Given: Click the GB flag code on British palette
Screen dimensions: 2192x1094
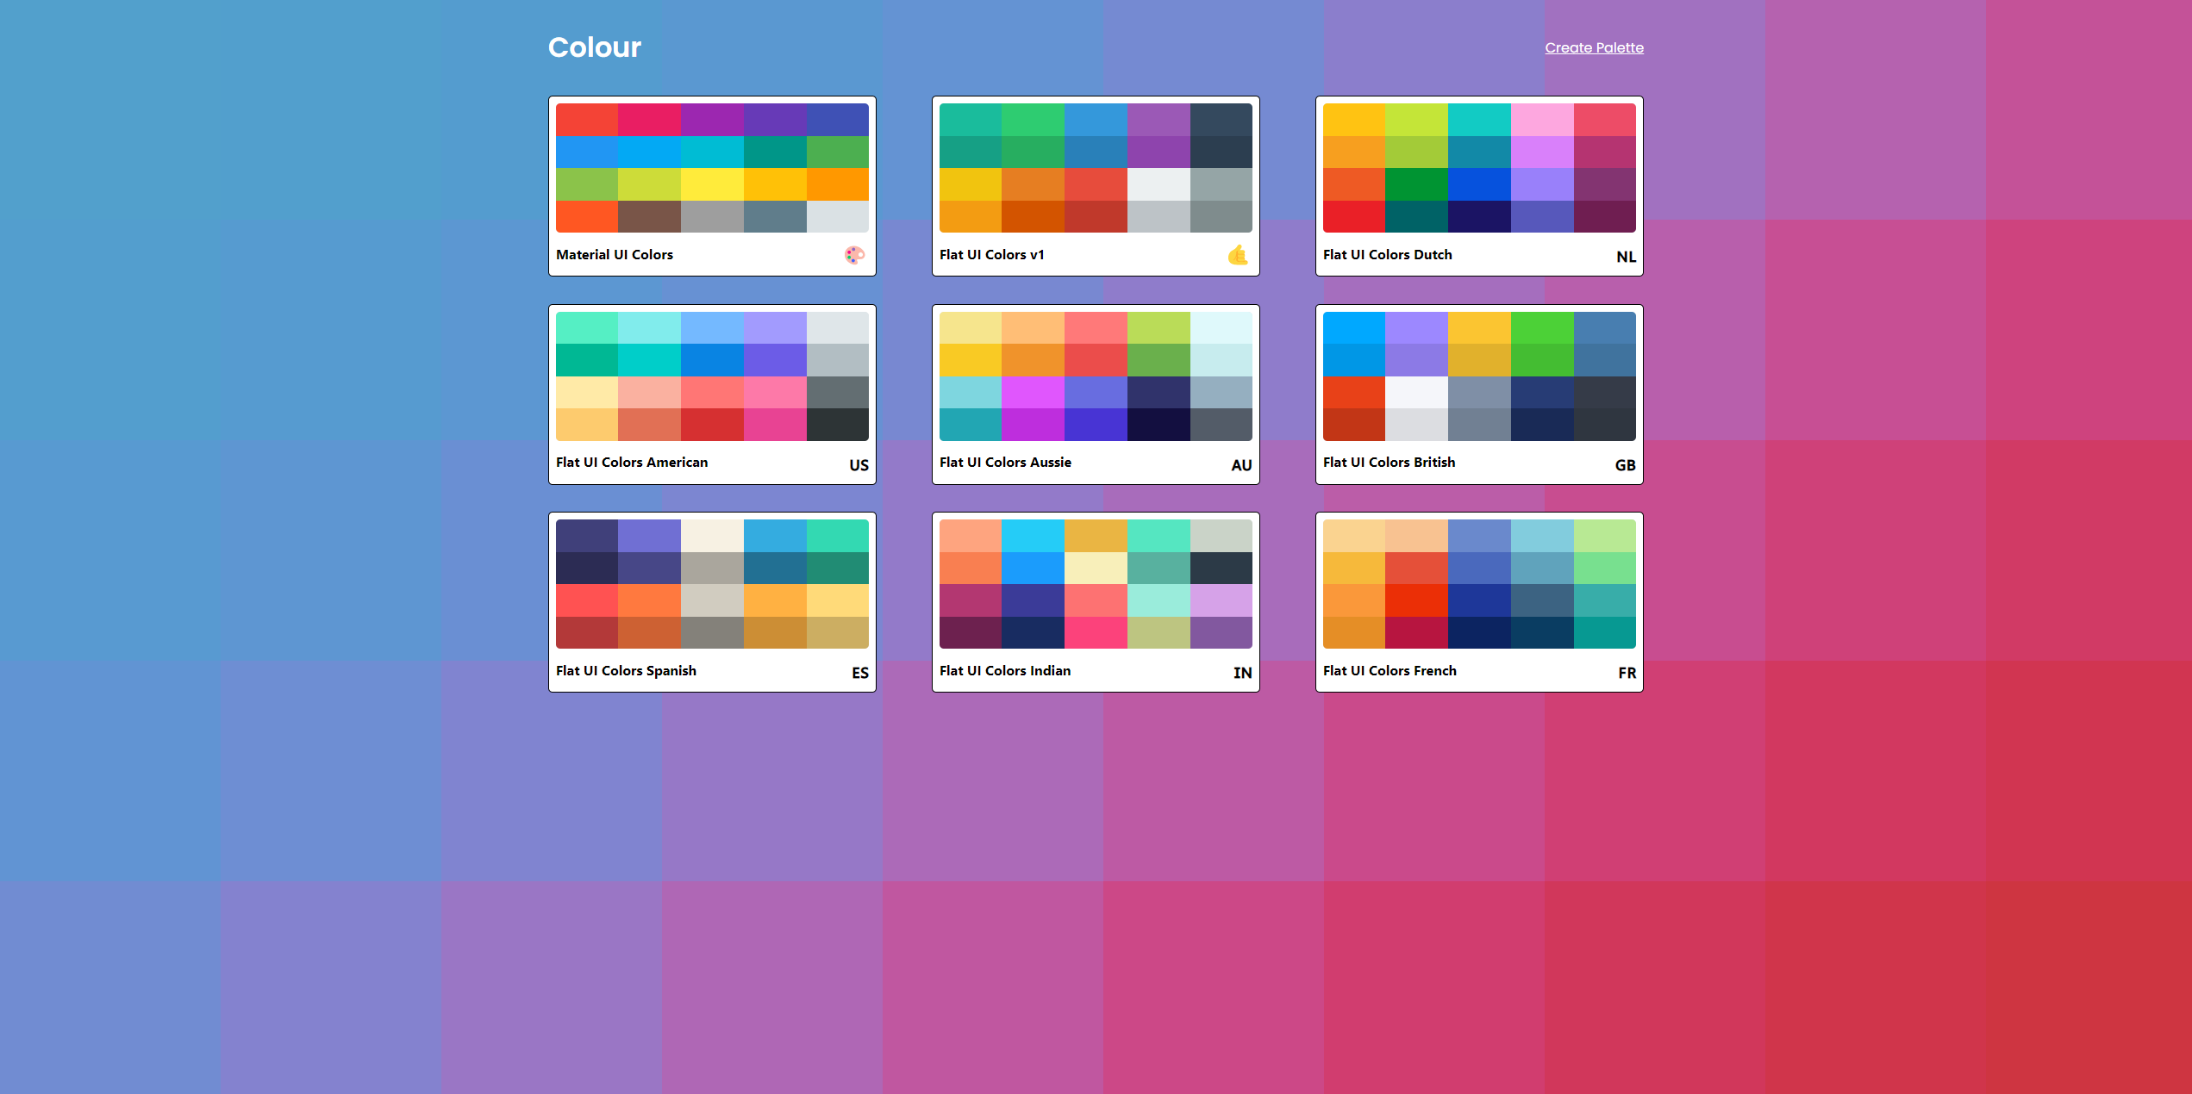Looking at the screenshot, I should (1625, 465).
